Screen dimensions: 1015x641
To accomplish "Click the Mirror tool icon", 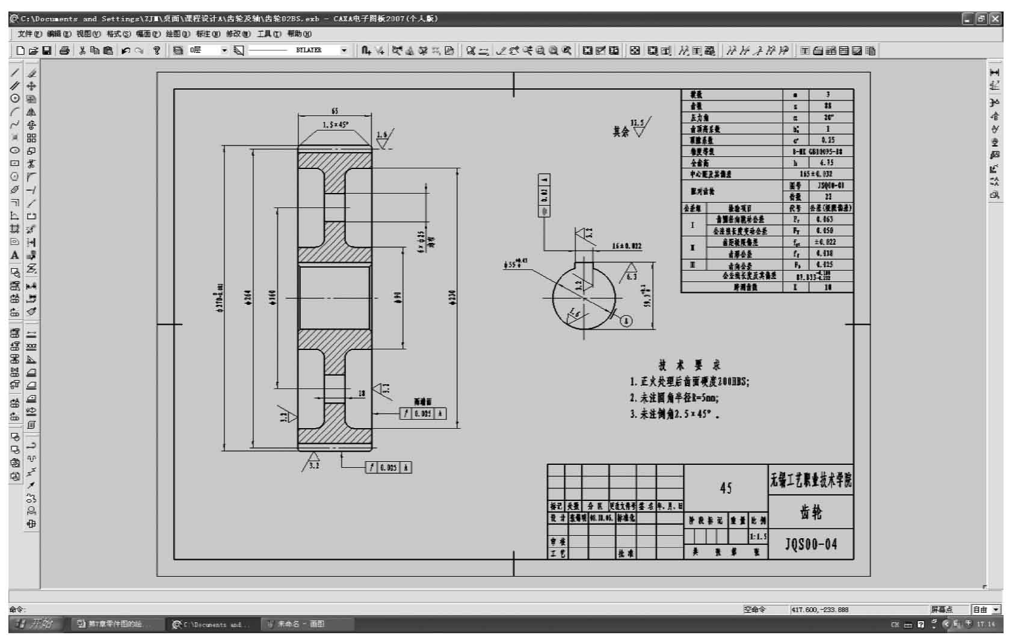I will pyautogui.click(x=31, y=112).
